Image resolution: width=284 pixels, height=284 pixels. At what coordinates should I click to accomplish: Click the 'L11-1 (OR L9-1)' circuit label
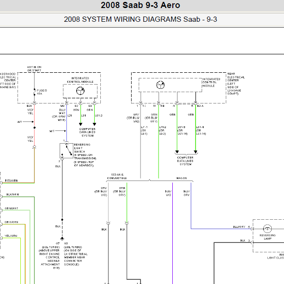click(x=144, y=130)
